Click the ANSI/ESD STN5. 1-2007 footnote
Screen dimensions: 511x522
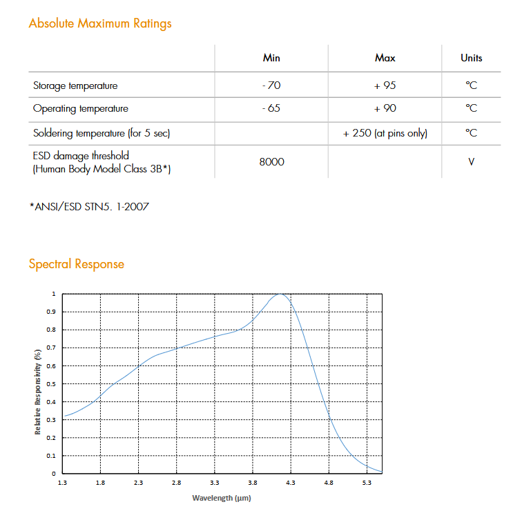pyautogui.click(x=90, y=206)
